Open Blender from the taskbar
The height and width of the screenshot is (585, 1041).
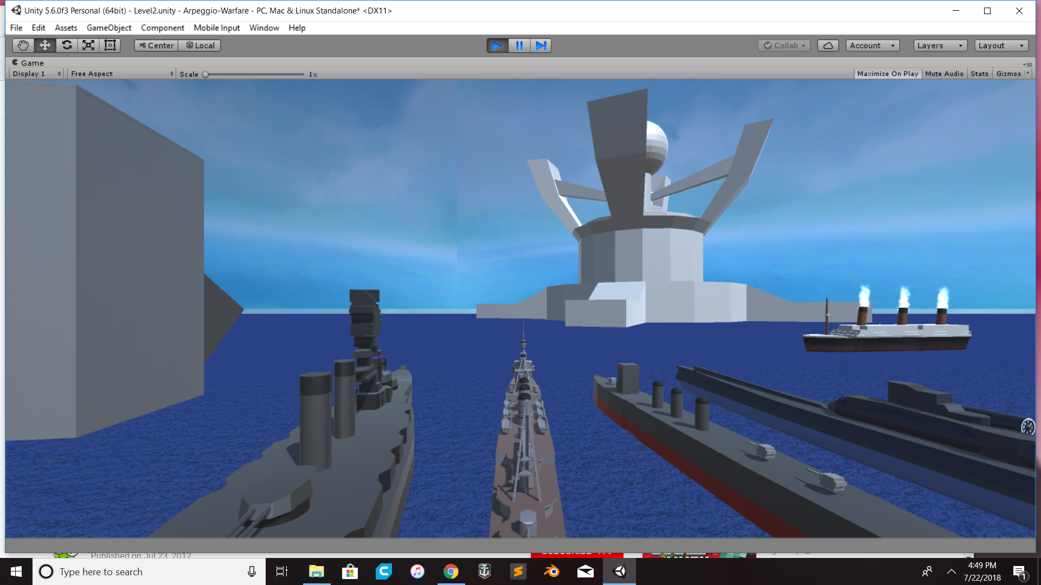(x=551, y=571)
